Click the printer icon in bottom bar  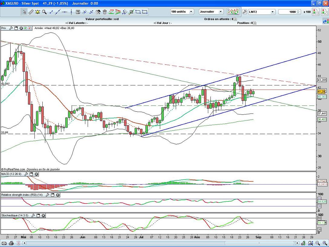11,243
